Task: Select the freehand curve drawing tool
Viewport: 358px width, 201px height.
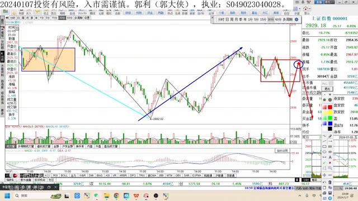Action: pos(324,136)
